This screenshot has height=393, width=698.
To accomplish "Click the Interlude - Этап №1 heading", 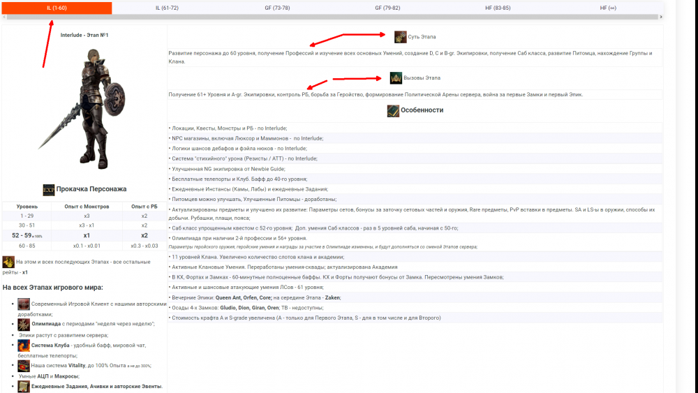I will click(84, 34).
